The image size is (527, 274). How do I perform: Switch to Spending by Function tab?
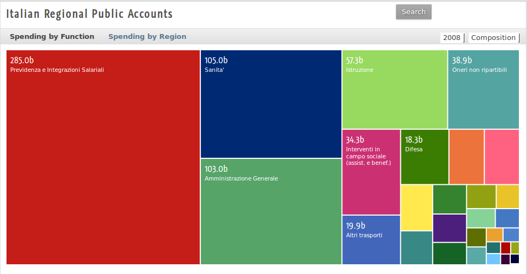point(52,37)
